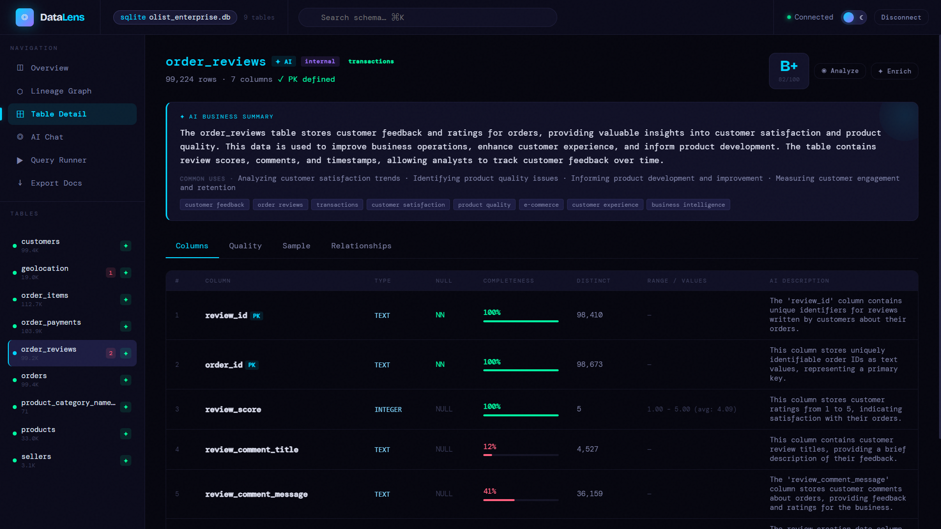The image size is (941, 529).
Task: Click the review_score column name
Action: (233, 409)
